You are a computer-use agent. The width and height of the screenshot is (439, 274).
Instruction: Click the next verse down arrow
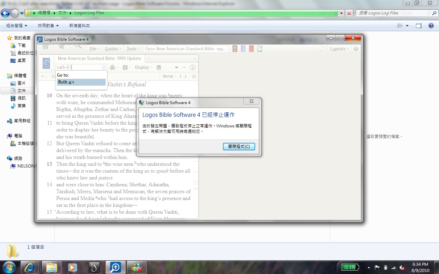[x=186, y=76]
